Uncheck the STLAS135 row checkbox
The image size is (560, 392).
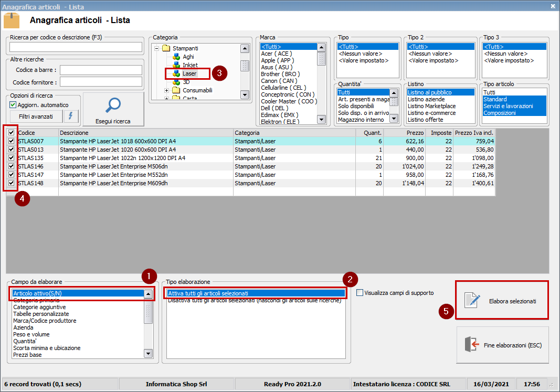[x=11, y=158]
